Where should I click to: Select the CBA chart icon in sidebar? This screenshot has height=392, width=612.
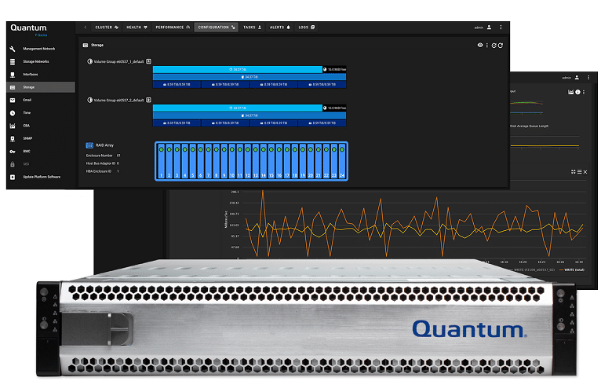pos(13,126)
